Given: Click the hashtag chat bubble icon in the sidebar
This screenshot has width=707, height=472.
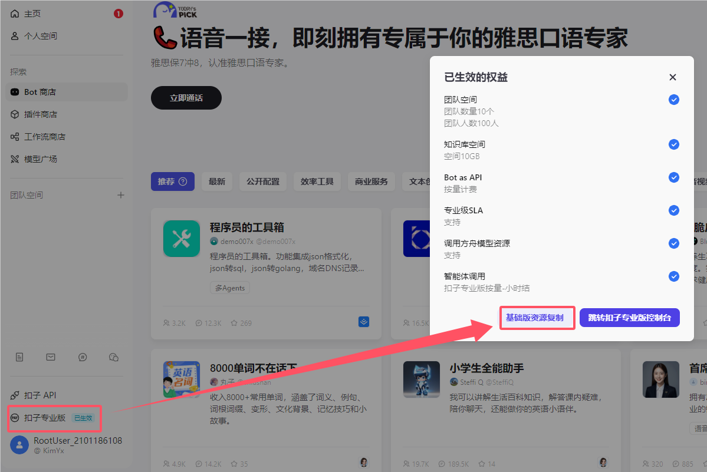Looking at the screenshot, I should [83, 357].
